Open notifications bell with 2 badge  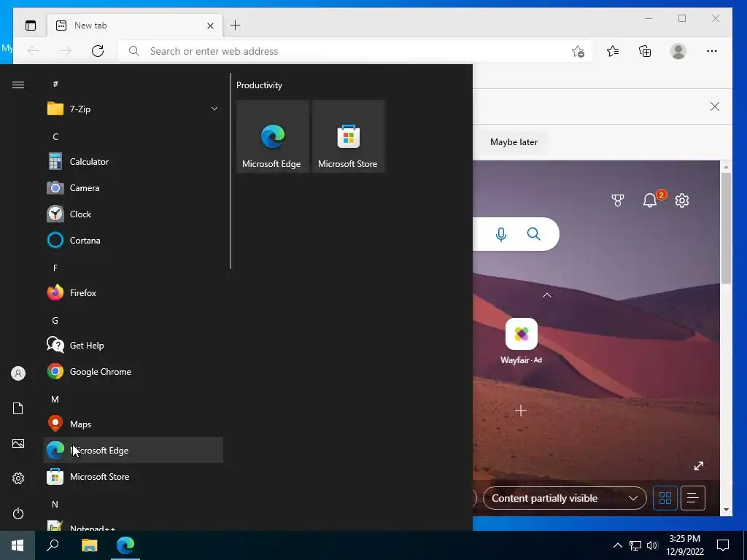650,200
